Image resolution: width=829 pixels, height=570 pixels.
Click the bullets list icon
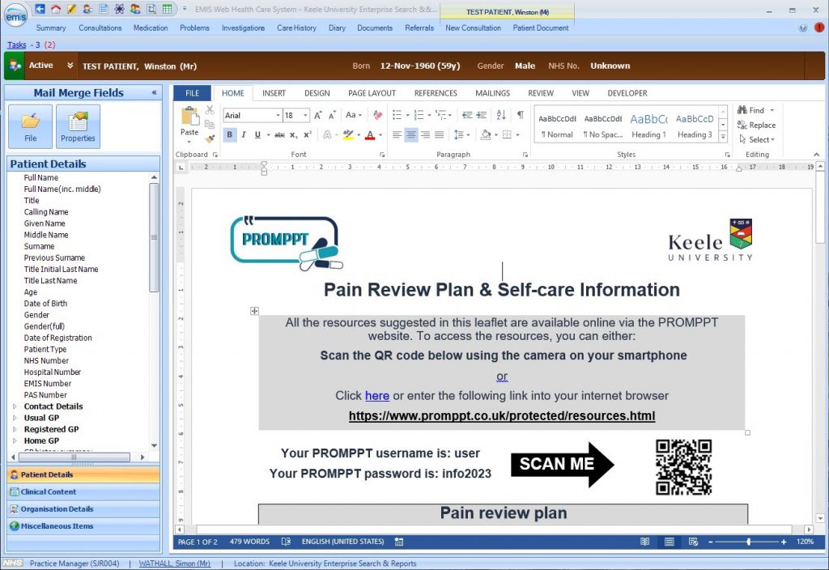[397, 115]
